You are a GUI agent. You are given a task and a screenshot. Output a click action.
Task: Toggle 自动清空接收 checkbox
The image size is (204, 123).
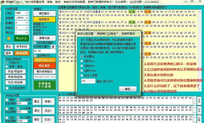[35, 43]
